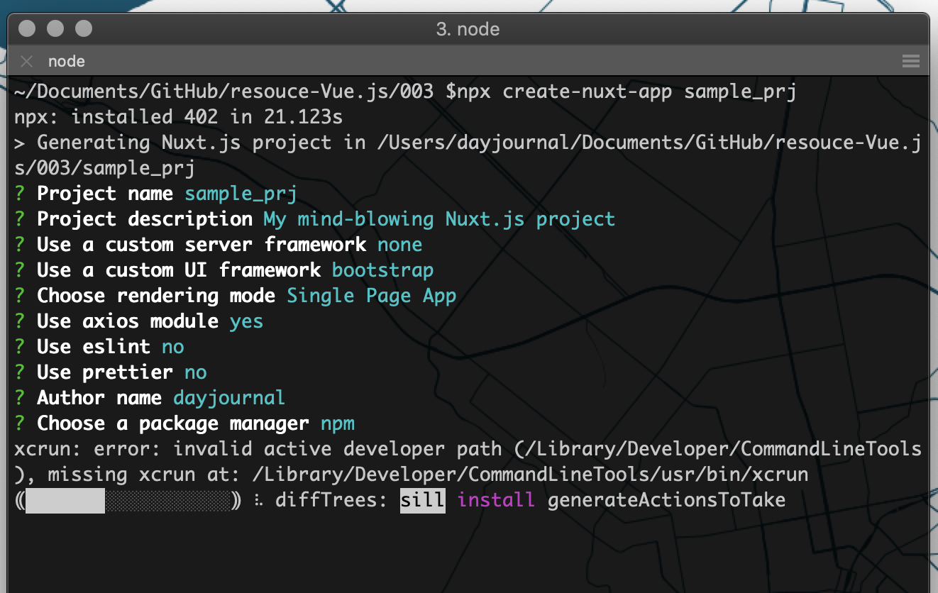938x593 pixels.
Task: Click the 'Author name' prompt
Action: tap(99, 398)
